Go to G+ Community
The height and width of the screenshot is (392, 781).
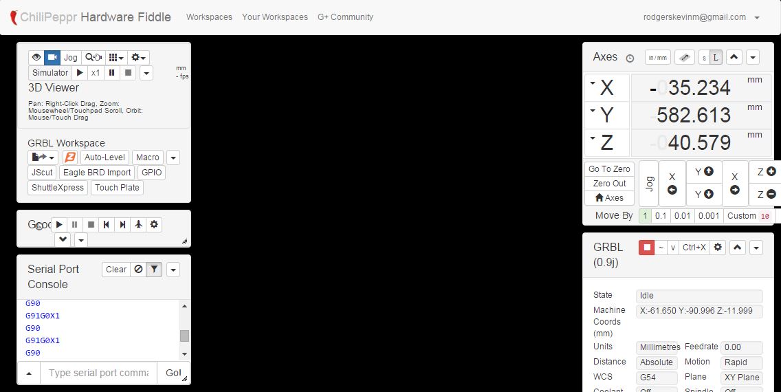[345, 17]
